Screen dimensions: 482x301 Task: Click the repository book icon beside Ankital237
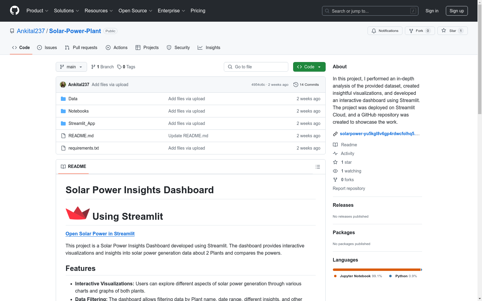click(12, 31)
